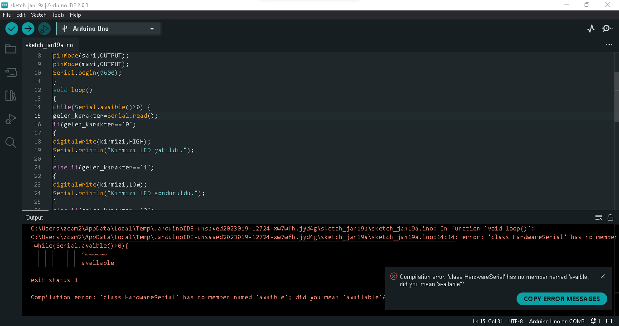Click the Upload arrow button
619x326 pixels.
(28, 29)
